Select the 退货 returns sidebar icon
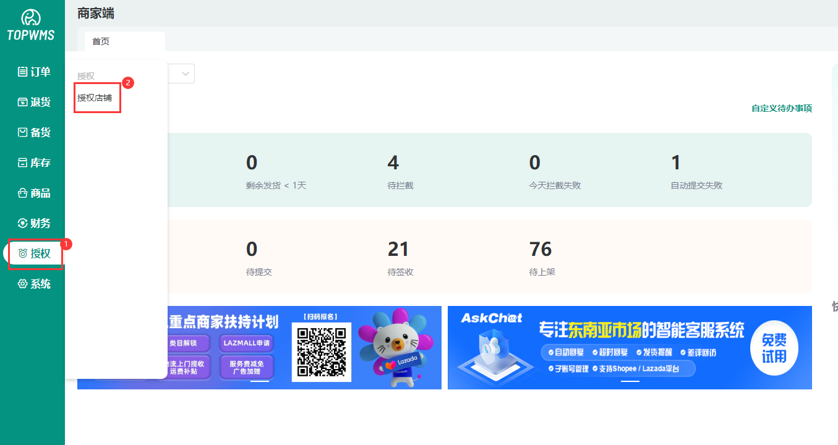838x445 pixels. (23, 102)
